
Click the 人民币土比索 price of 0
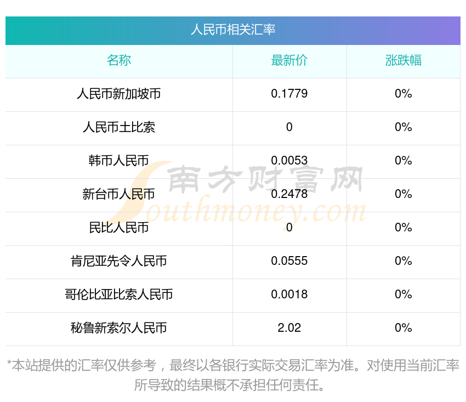289,127
